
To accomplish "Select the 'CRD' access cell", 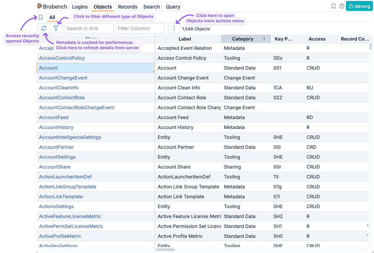I will [320, 147].
